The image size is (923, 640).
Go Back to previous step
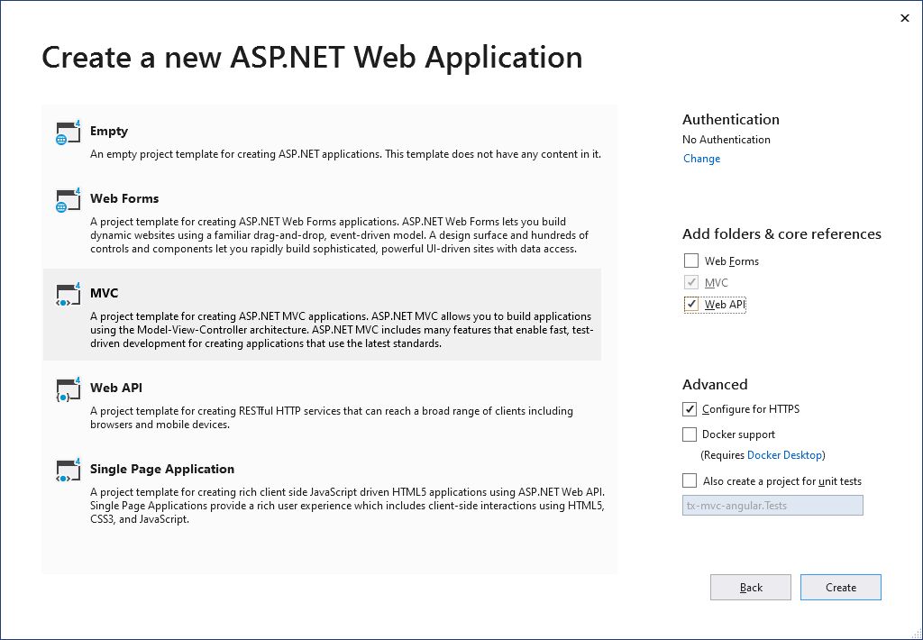[x=751, y=587]
